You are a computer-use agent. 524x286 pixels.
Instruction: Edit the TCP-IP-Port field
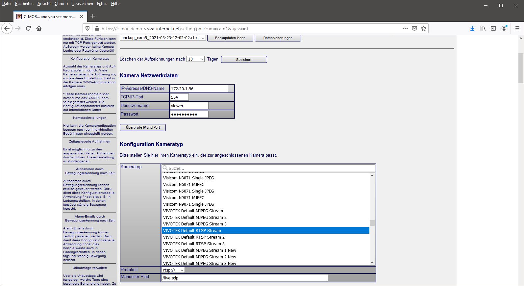click(179, 97)
